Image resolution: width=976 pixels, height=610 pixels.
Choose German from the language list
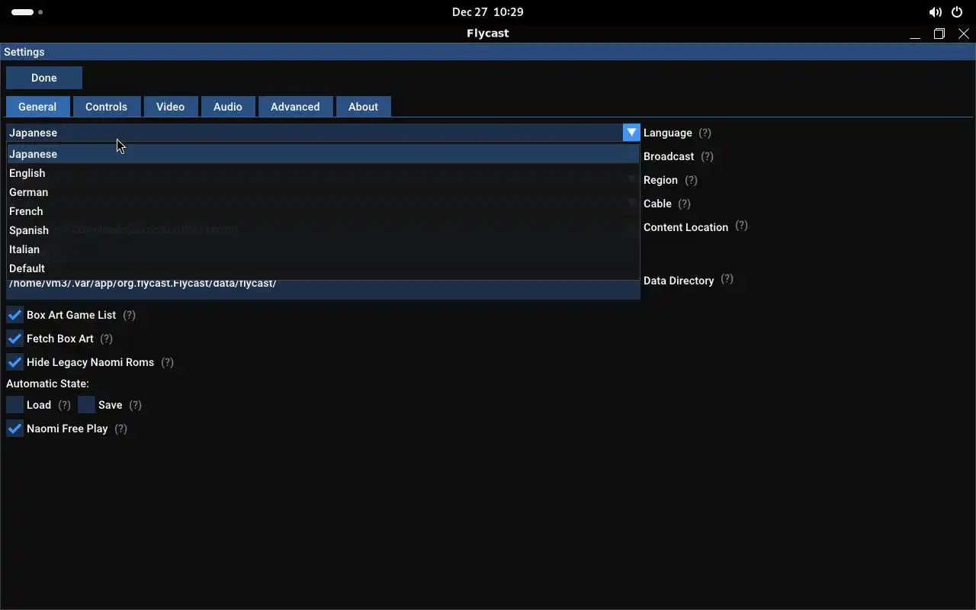pyautogui.click(x=323, y=192)
